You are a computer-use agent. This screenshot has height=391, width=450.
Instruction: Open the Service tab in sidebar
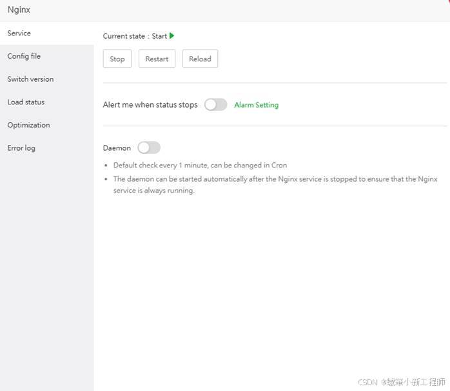pos(47,33)
